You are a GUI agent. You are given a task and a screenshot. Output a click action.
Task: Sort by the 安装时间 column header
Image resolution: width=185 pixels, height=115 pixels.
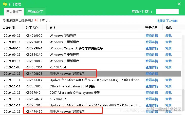coord(9,28)
